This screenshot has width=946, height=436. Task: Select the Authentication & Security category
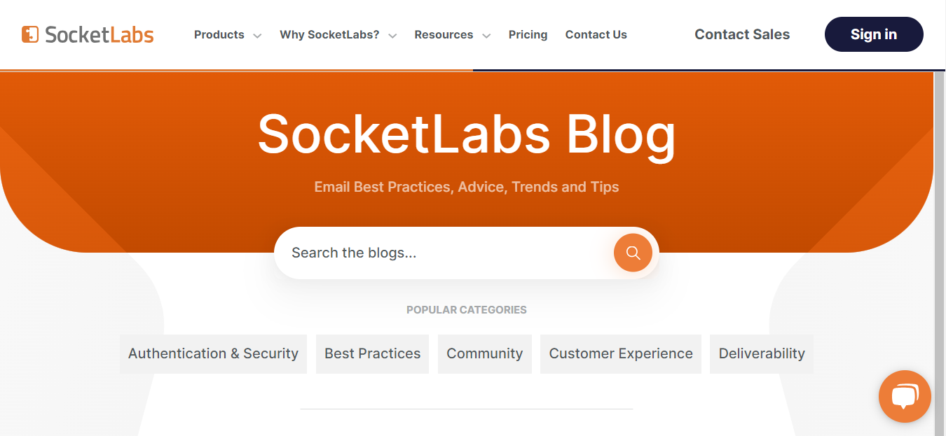(212, 353)
